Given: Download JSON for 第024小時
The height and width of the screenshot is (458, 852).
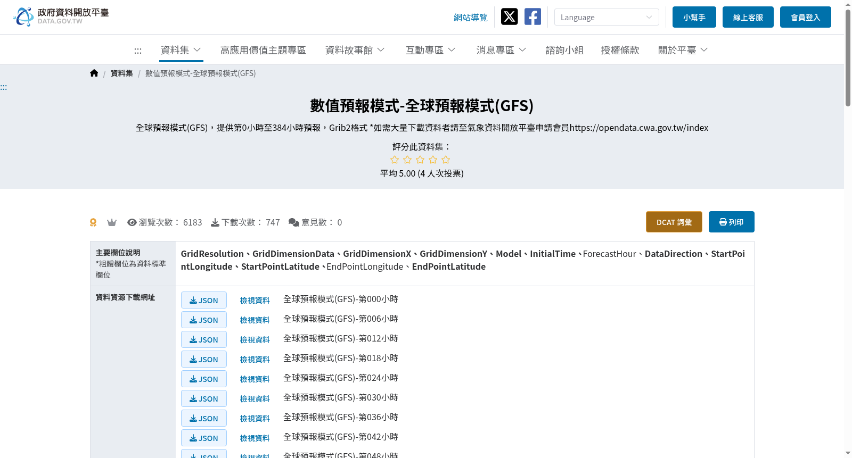Looking at the screenshot, I should click(204, 379).
